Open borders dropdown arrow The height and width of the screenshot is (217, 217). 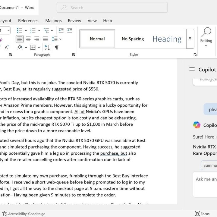click(x=39, y=48)
